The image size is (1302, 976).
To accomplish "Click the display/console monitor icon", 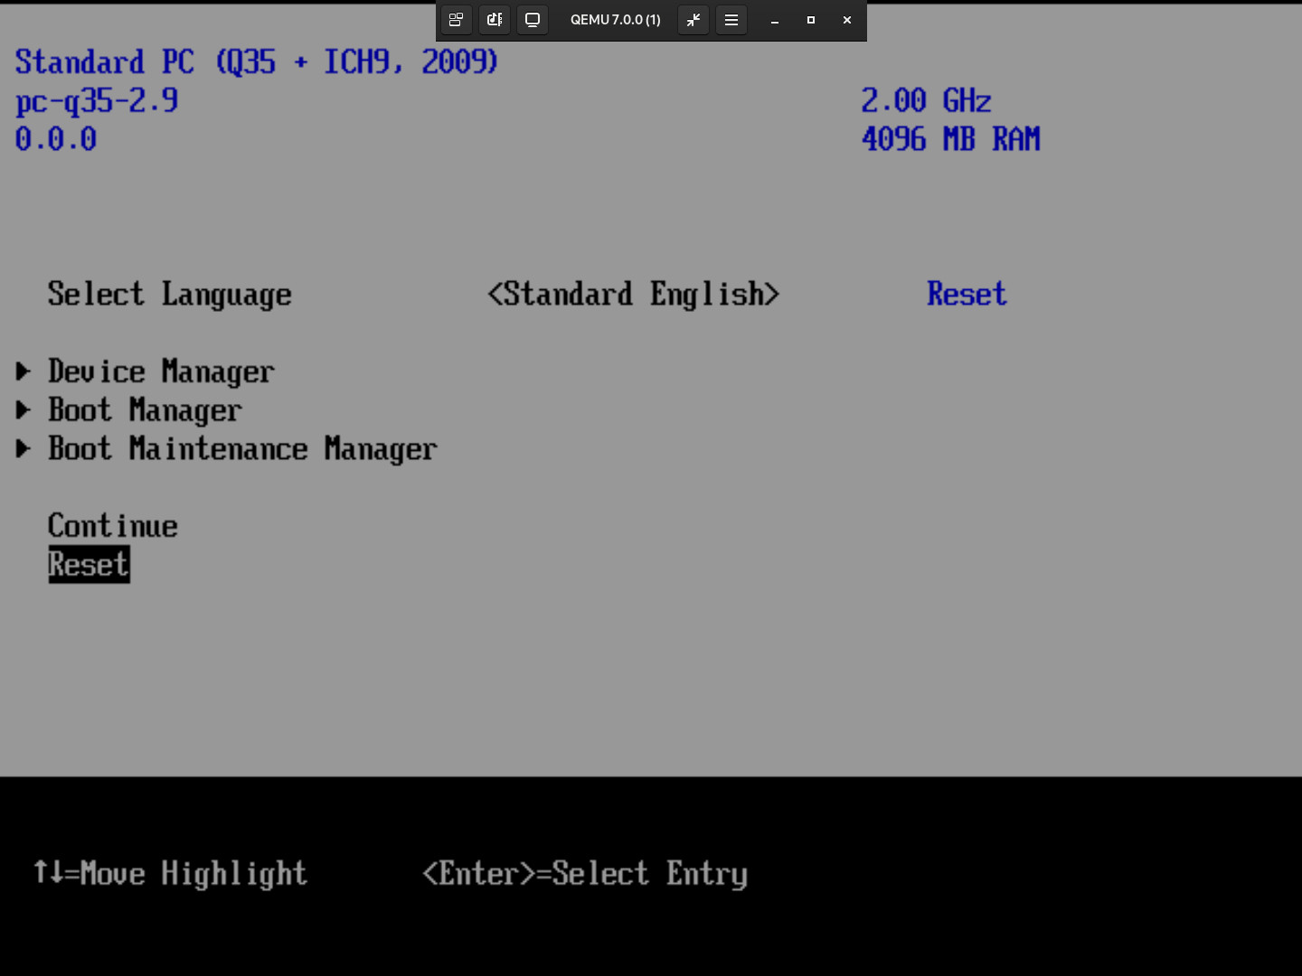I will [533, 20].
